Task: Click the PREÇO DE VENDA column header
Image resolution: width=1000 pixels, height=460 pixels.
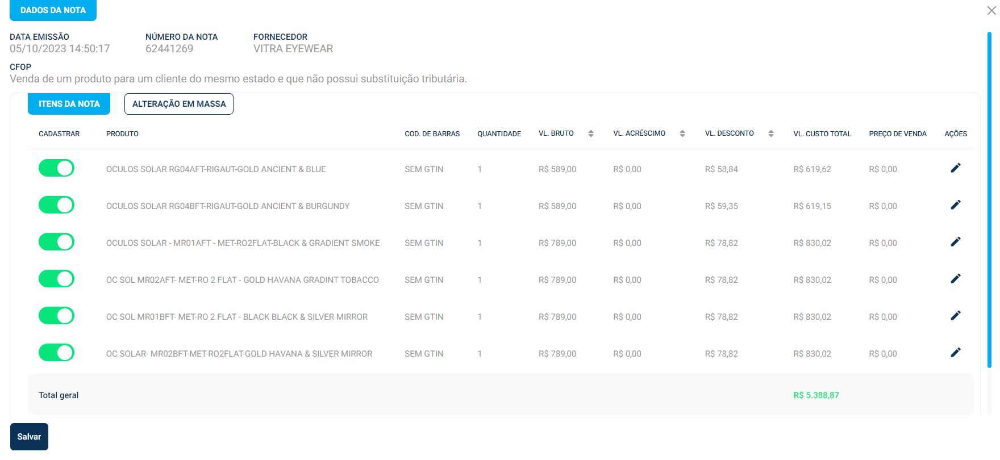Action: click(898, 134)
